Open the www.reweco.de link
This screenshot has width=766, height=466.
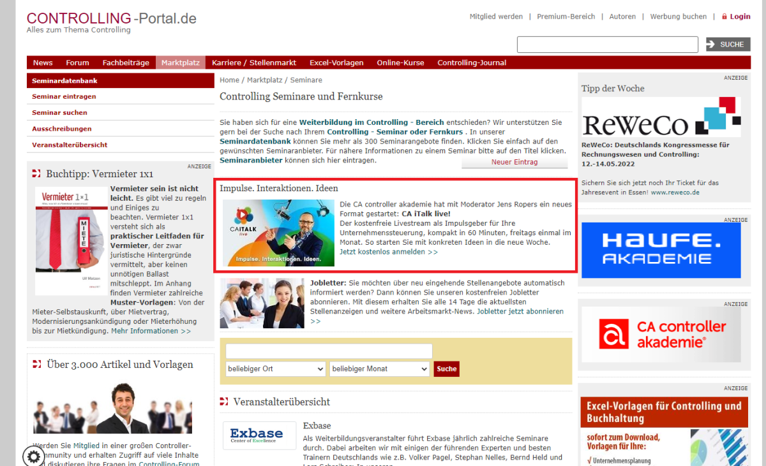coord(675,193)
